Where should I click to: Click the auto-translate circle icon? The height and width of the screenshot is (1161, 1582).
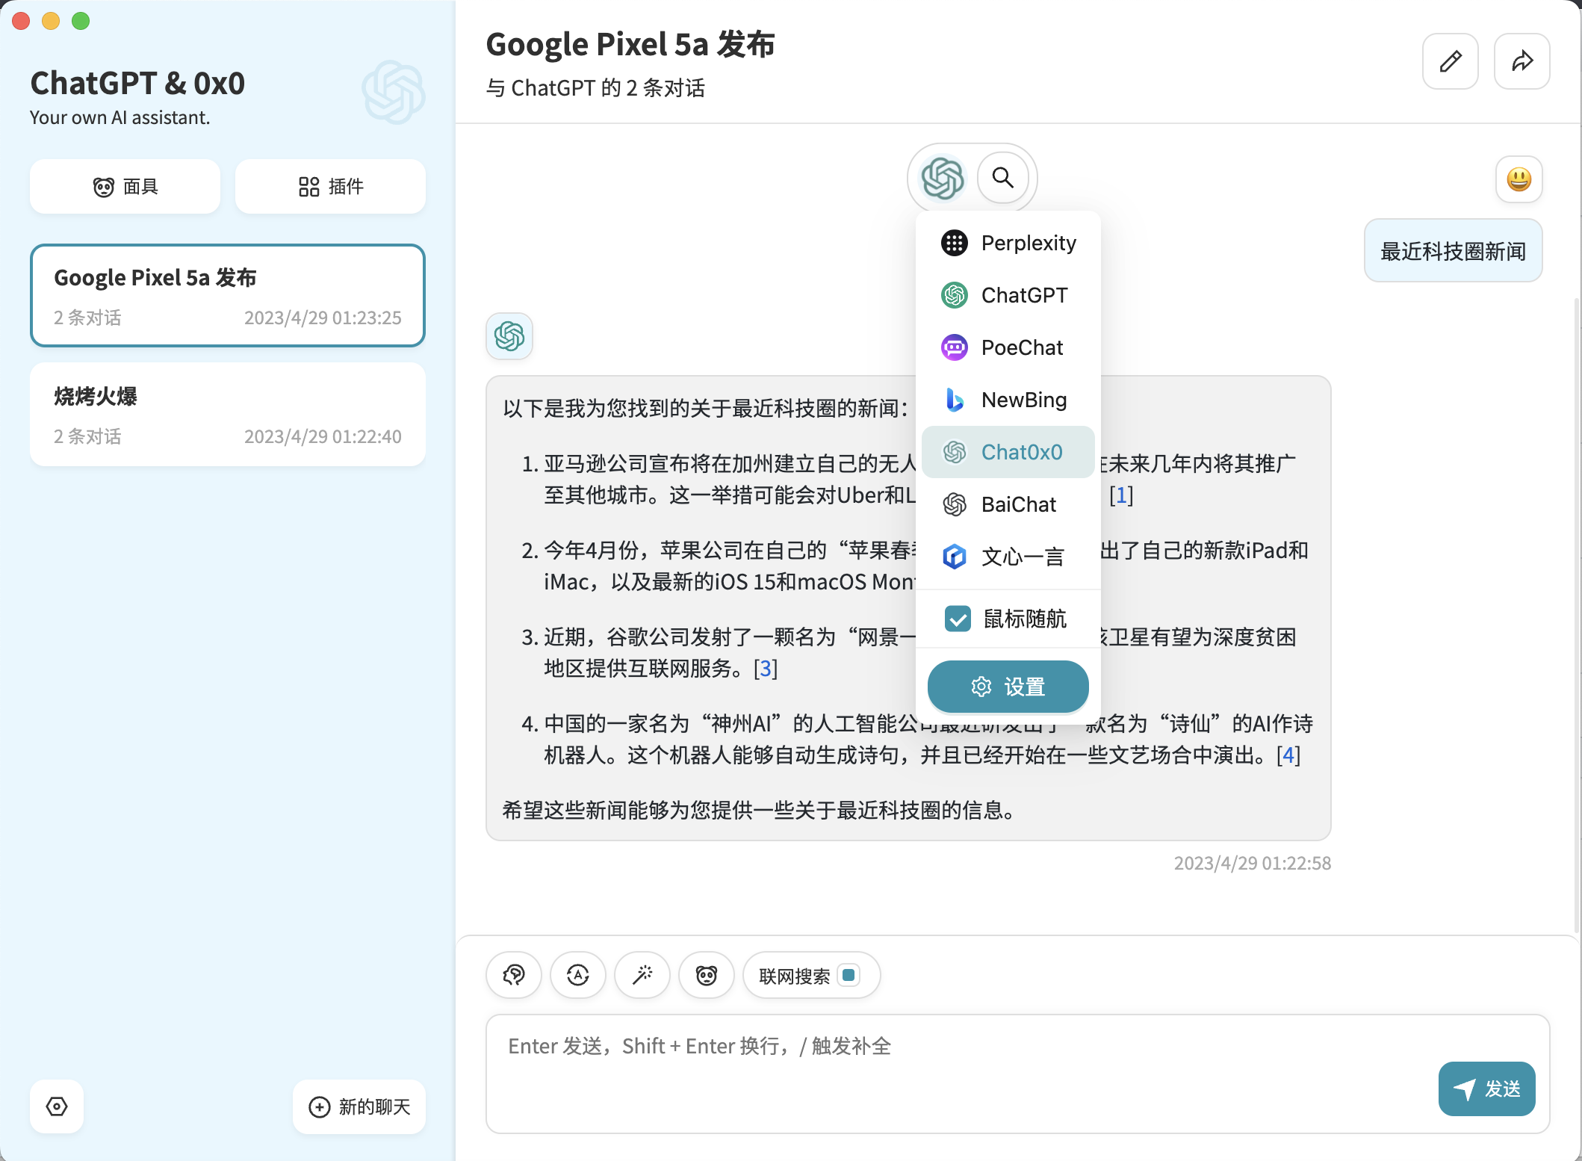coord(577,975)
